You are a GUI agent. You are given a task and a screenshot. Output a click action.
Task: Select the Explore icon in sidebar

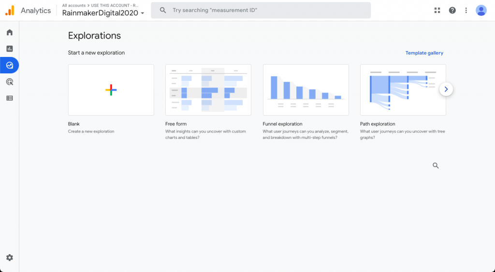[x=10, y=65]
